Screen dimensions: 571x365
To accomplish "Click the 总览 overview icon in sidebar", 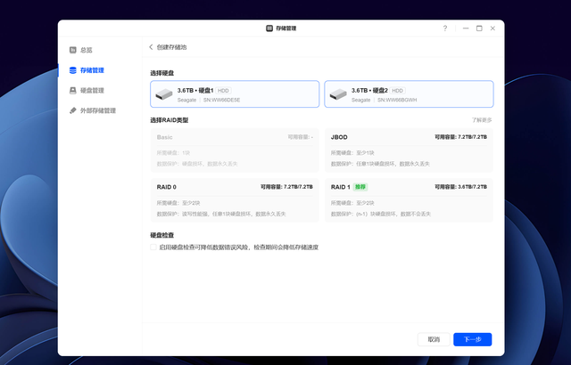I will pyautogui.click(x=73, y=50).
